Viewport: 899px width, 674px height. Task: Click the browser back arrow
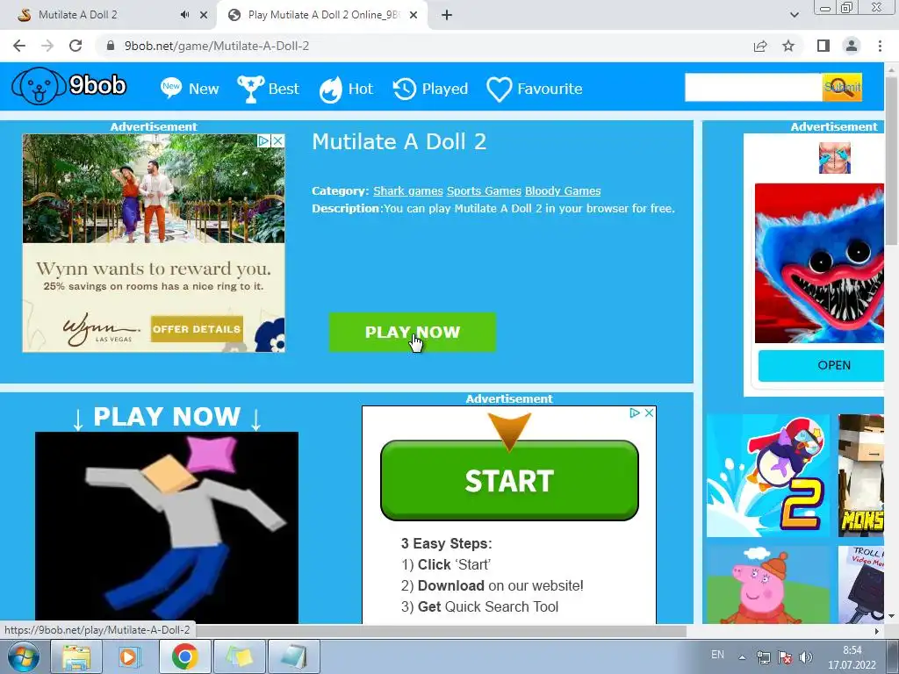click(x=19, y=46)
